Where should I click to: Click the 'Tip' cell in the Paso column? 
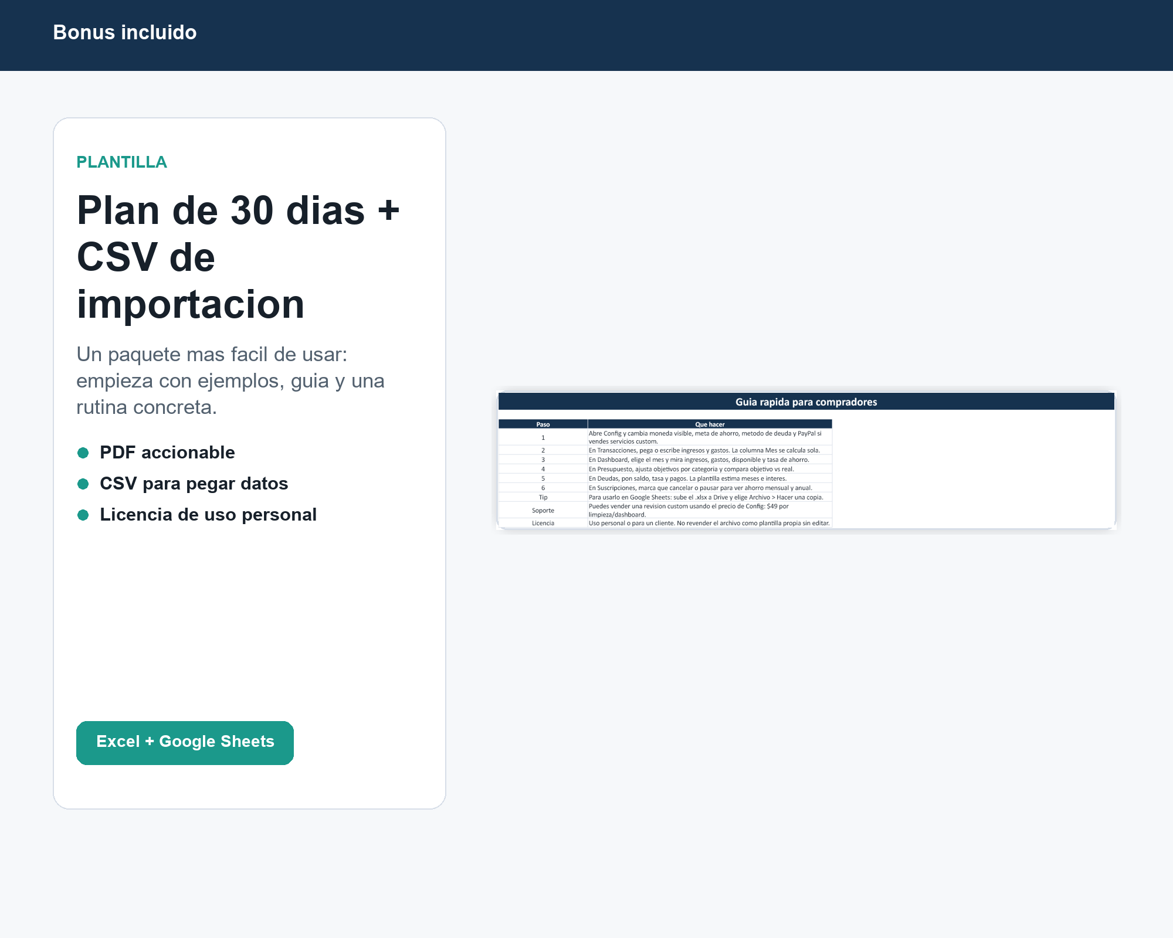(543, 497)
